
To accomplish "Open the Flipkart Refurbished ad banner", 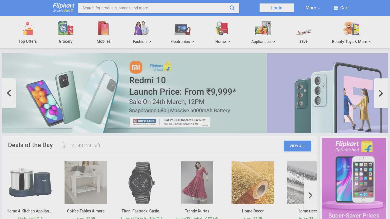I will click(x=354, y=179).
